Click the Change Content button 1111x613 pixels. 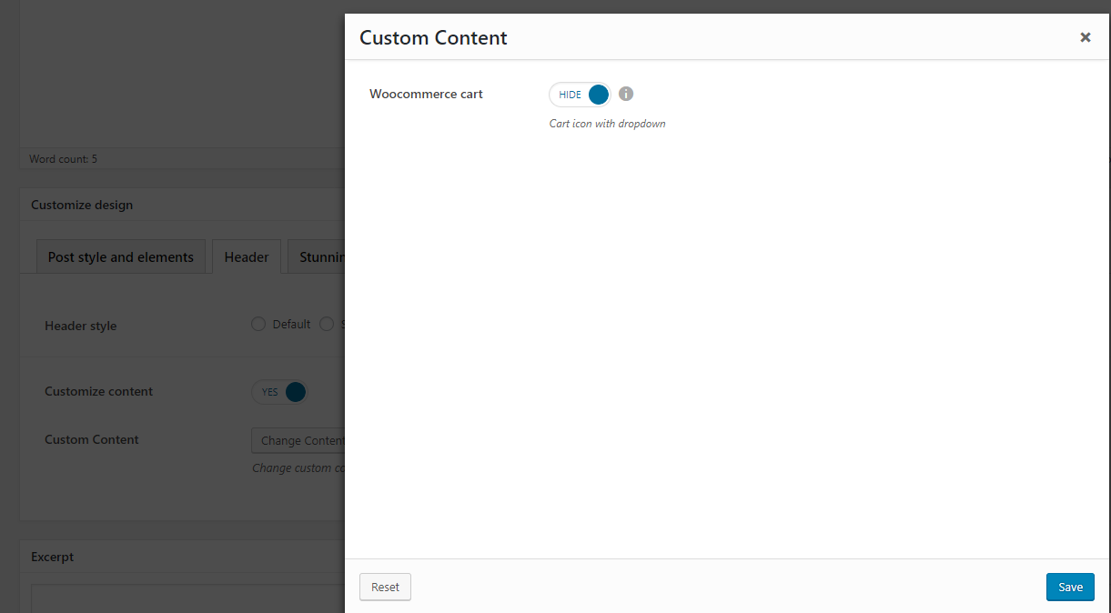(298, 440)
